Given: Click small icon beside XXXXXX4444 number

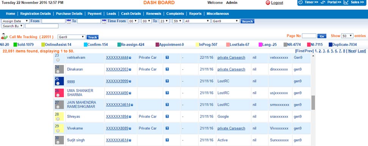Looking at the screenshot, I should click(130, 58).
